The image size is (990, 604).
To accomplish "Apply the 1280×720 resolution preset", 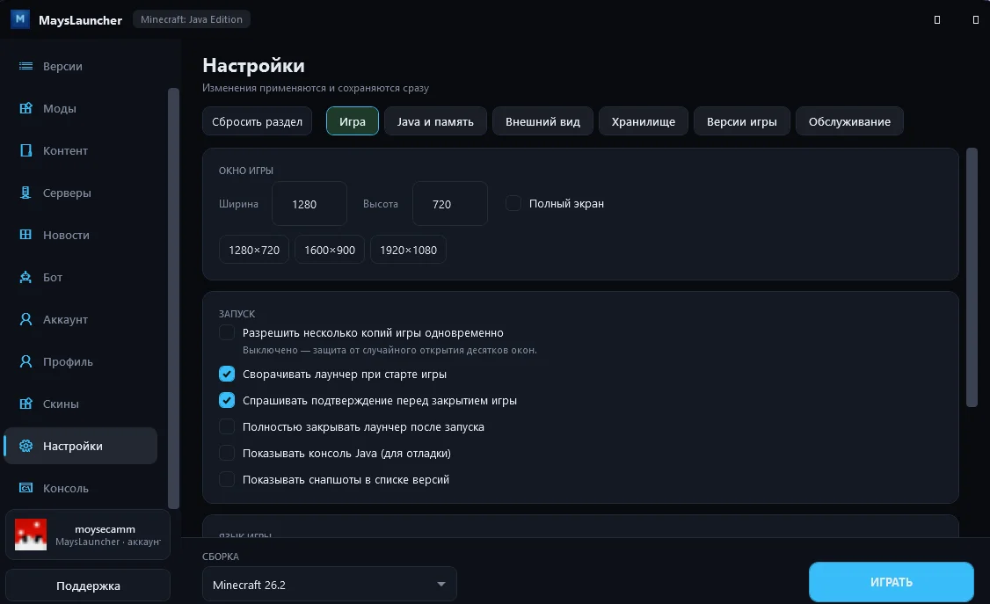I will click(254, 250).
